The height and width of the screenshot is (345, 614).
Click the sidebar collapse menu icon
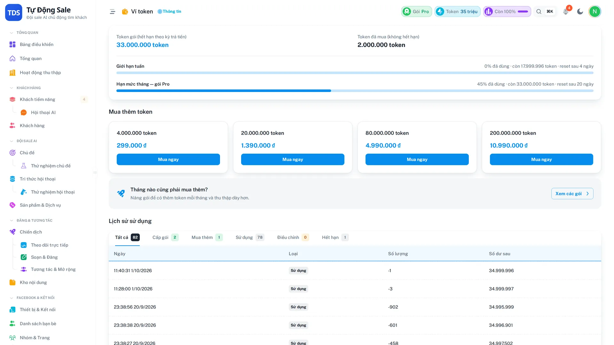pyautogui.click(x=112, y=11)
